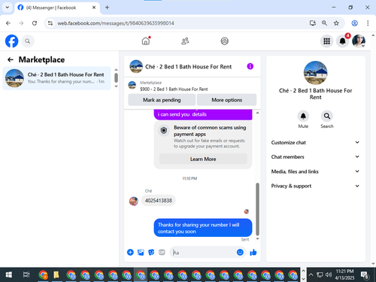Open volume speaker icon in system tray
This screenshot has width=376, height=282.
pos(329,274)
